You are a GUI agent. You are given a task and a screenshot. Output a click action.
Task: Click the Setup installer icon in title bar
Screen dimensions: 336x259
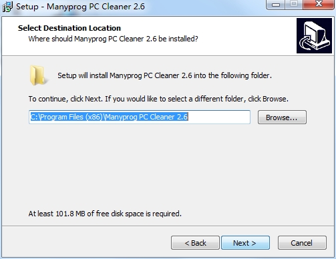pyautogui.click(x=7, y=7)
